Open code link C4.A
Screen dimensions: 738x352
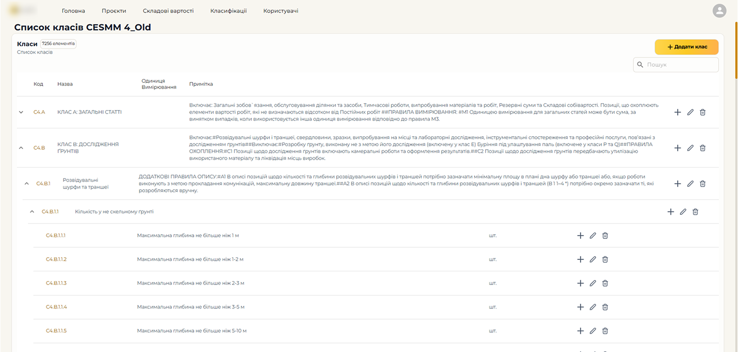coord(39,112)
